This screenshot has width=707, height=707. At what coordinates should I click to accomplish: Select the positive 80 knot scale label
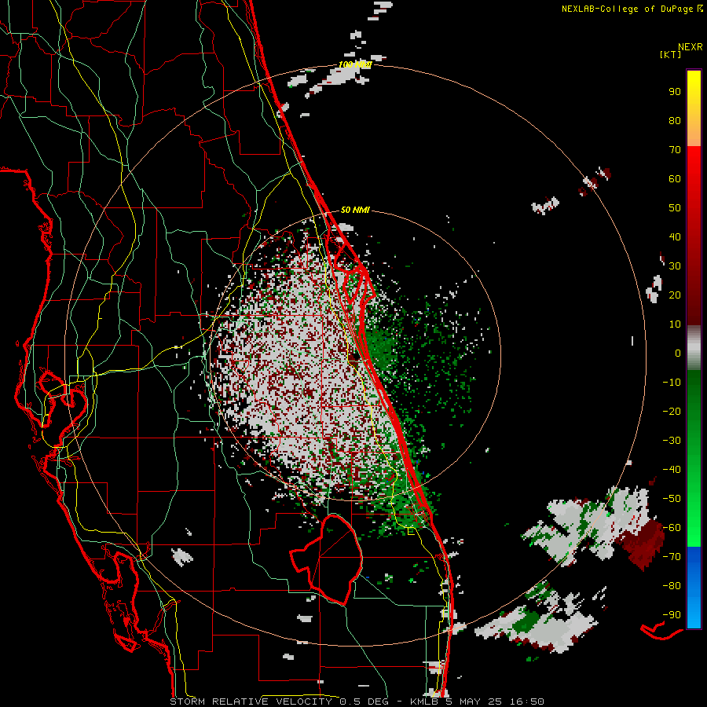pyautogui.click(x=675, y=121)
